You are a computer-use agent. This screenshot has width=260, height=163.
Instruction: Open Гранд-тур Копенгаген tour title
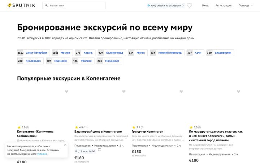147,131
